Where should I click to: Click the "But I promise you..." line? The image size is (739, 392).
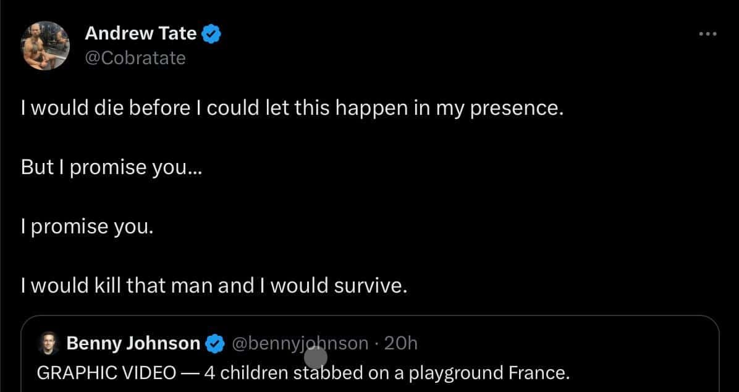pos(111,167)
